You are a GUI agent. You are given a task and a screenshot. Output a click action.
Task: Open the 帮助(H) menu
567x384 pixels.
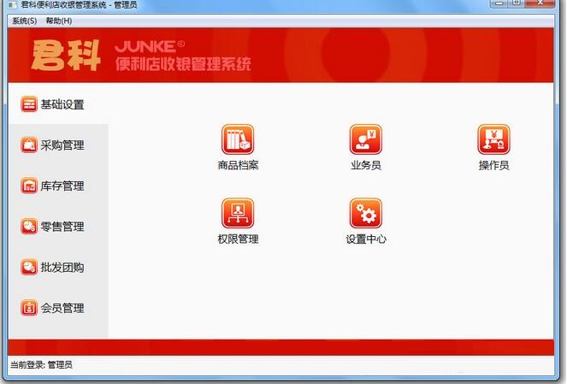click(x=58, y=21)
